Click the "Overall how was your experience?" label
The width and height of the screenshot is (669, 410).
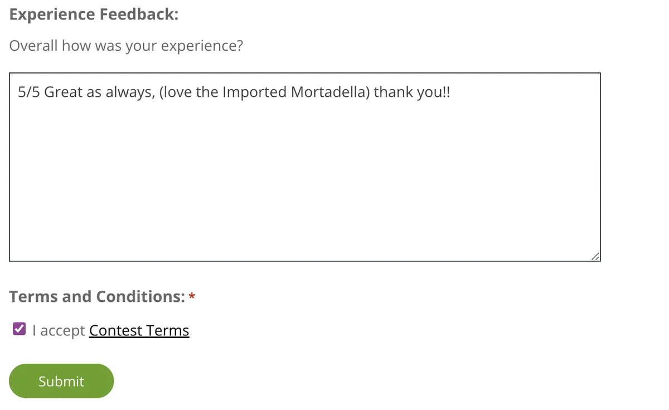(x=126, y=46)
